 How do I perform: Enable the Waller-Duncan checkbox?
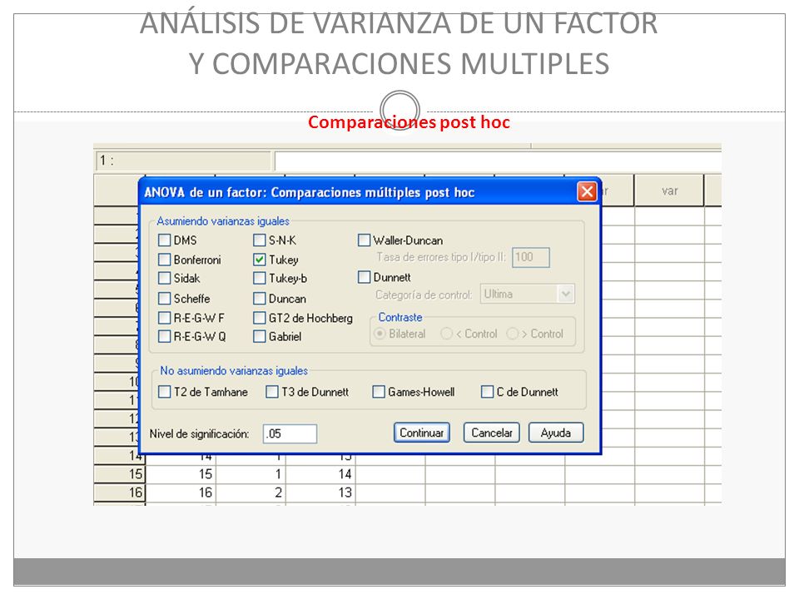(364, 240)
